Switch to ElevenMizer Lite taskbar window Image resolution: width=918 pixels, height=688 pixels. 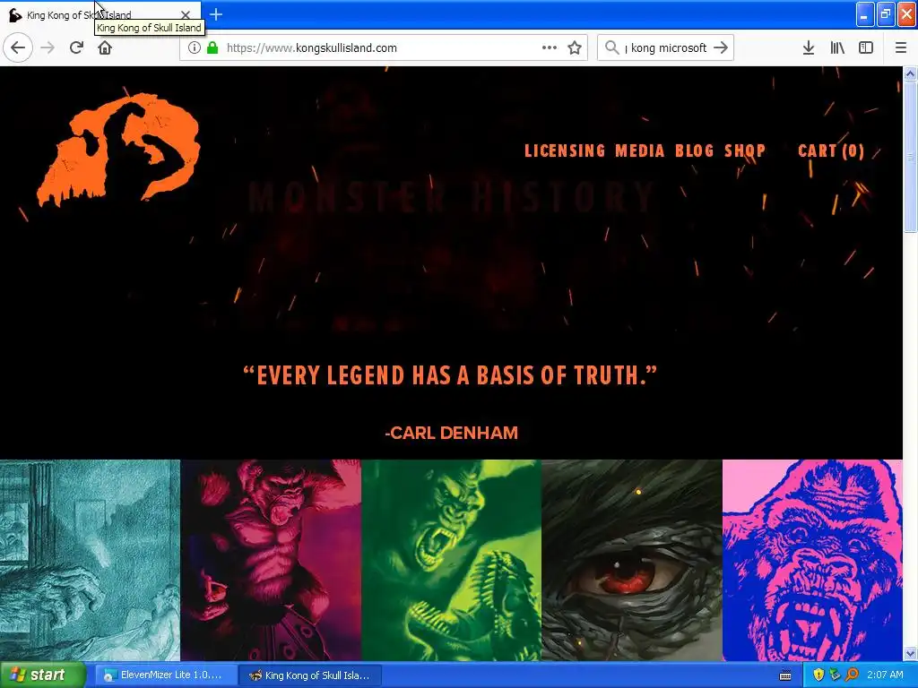166,675
